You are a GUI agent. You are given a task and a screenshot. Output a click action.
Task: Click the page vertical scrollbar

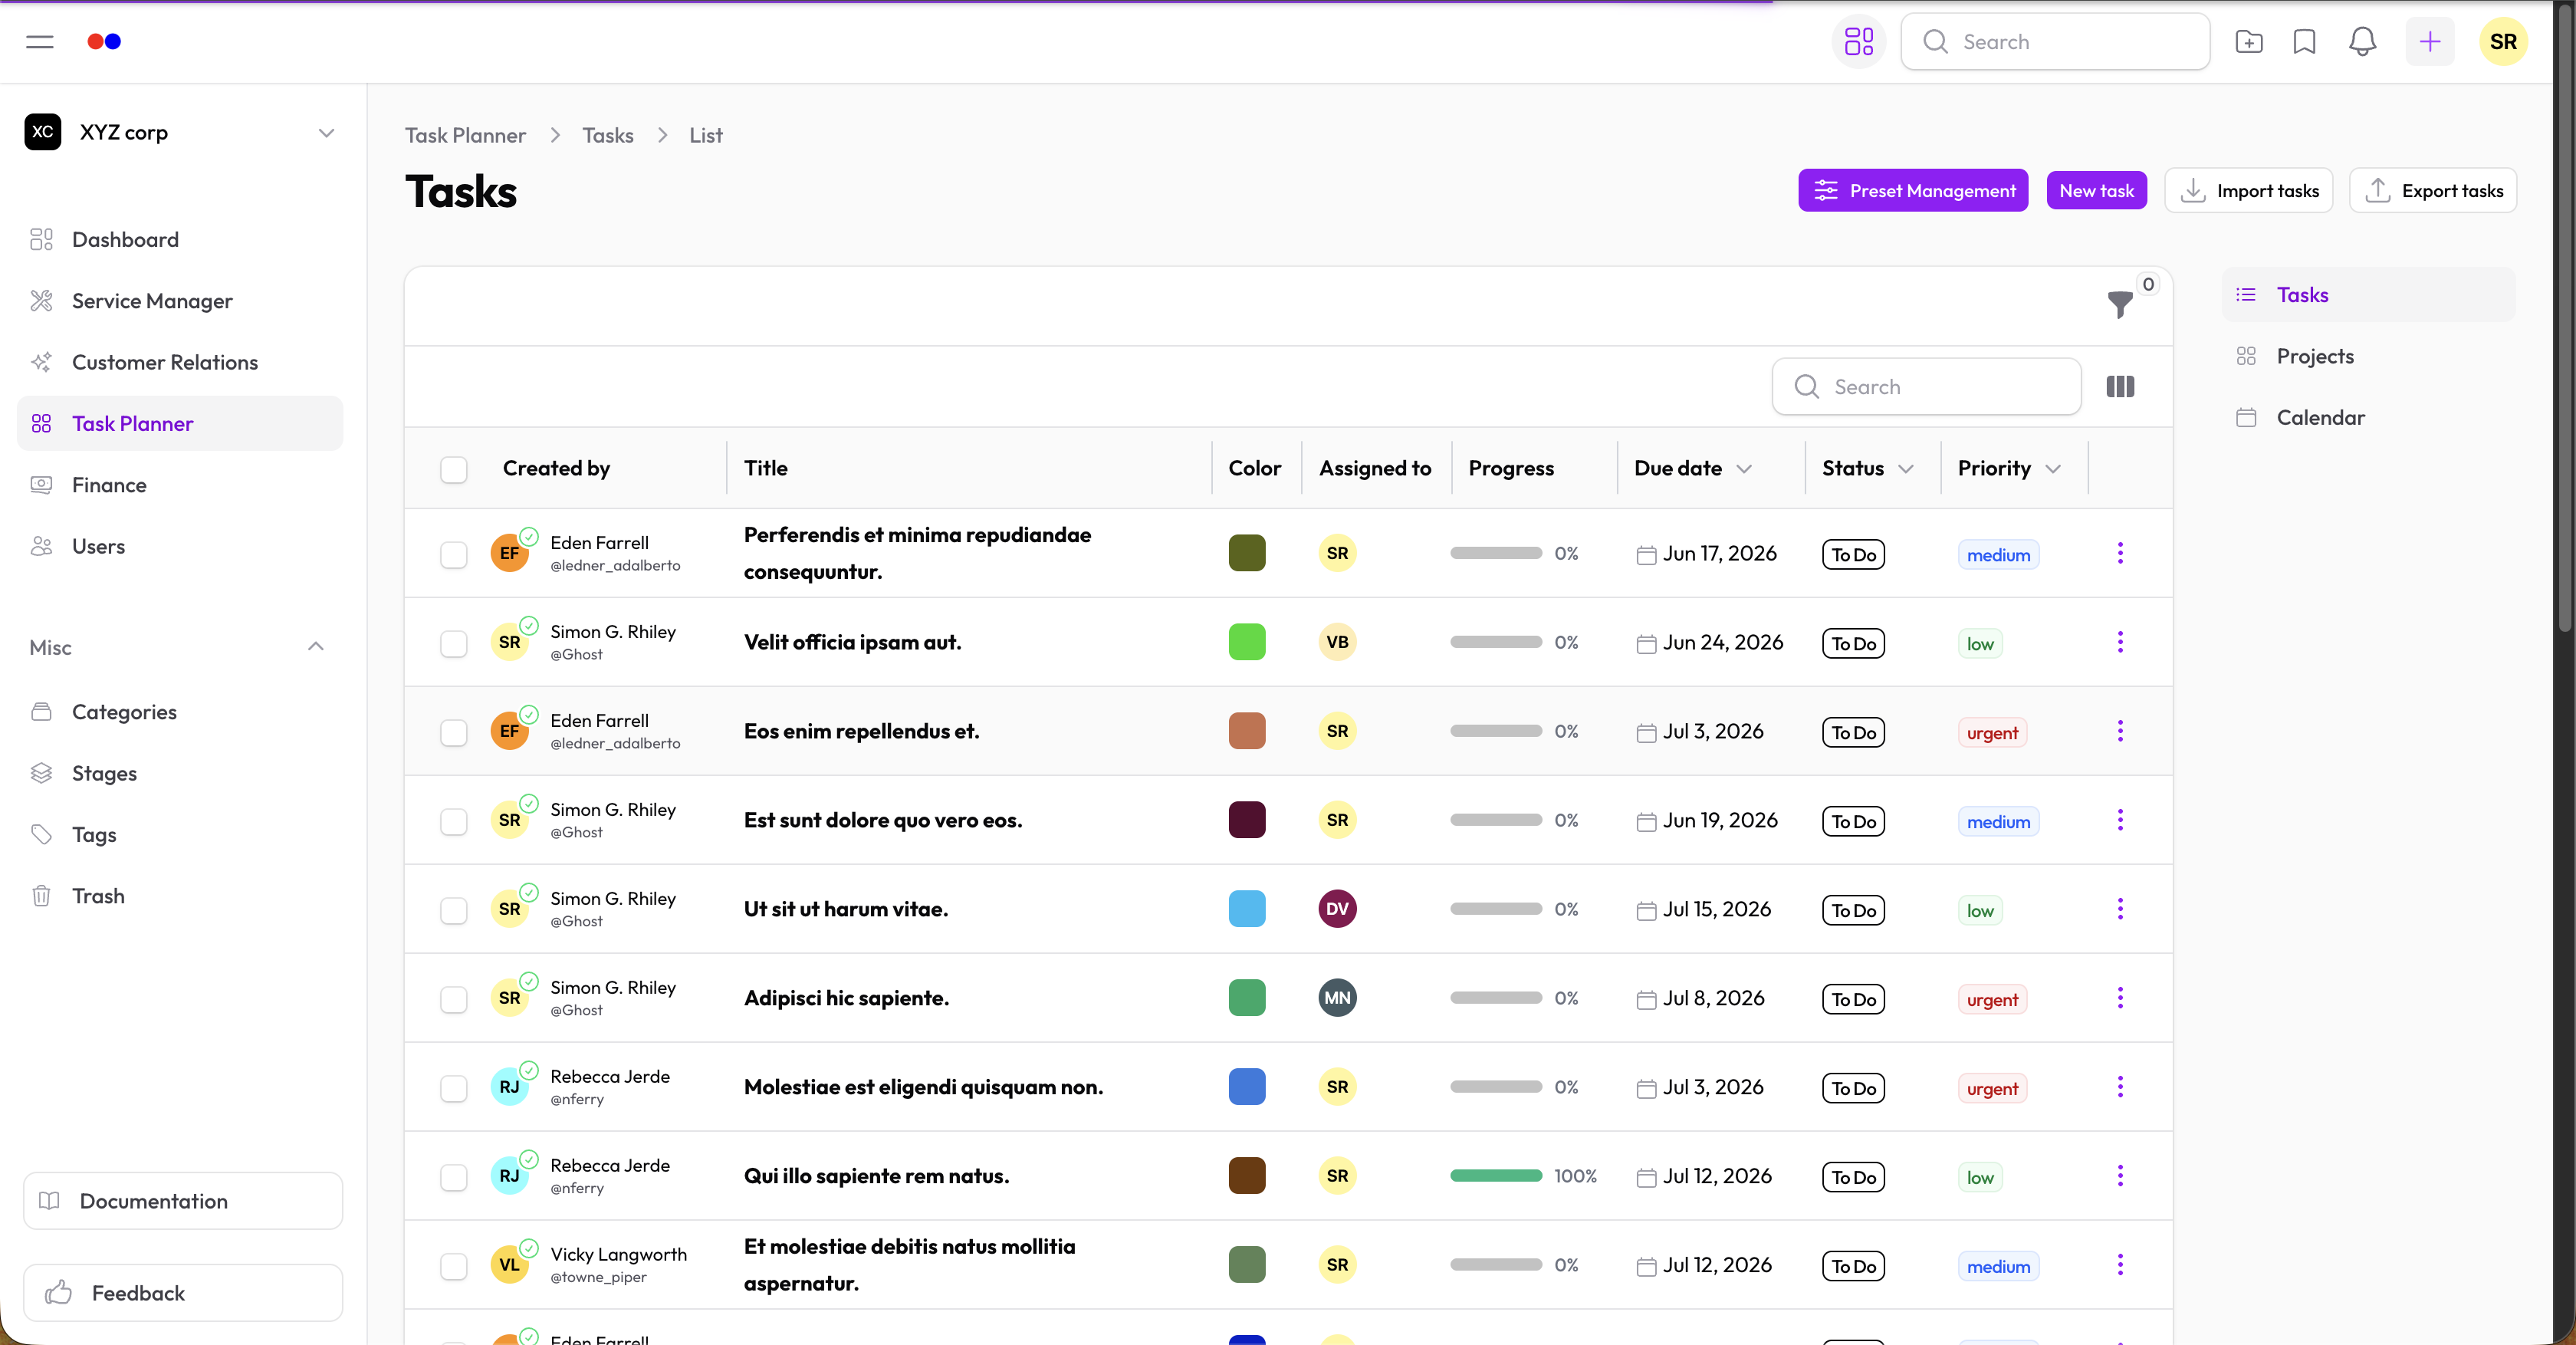pyautogui.click(x=2564, y=320)
